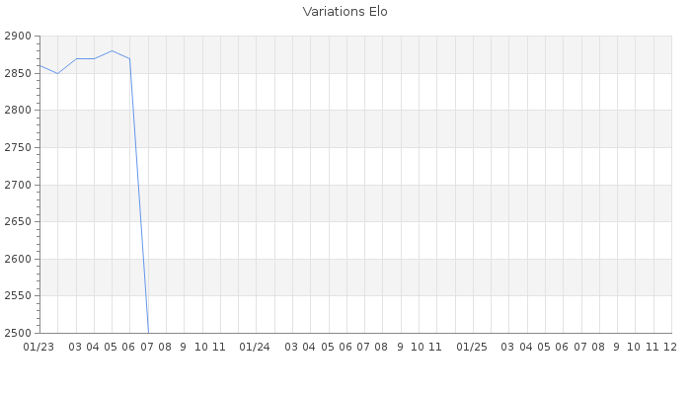Viewport: 691px width, 395px height.
Task: Click the 2750 y-axis label
Action: [x=18, y=147]
